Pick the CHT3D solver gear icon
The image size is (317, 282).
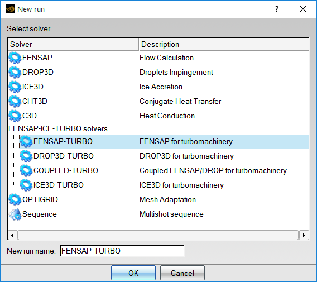click(15, 101)
